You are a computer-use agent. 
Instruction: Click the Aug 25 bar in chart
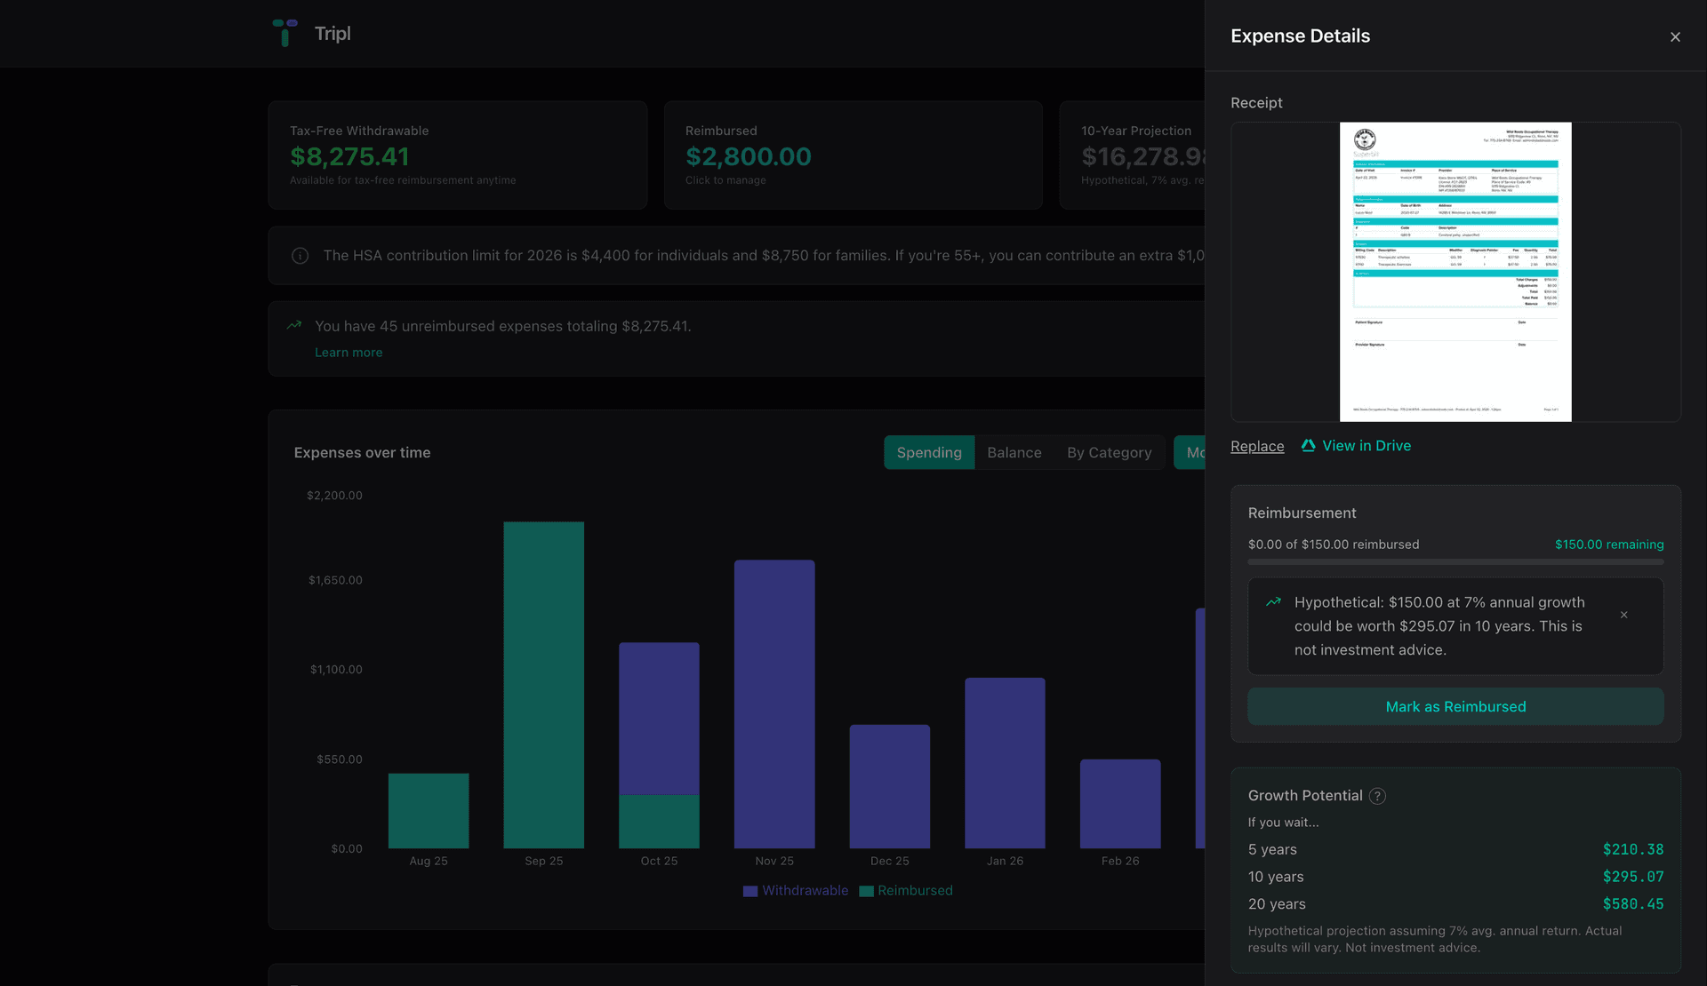pos(429,810)
